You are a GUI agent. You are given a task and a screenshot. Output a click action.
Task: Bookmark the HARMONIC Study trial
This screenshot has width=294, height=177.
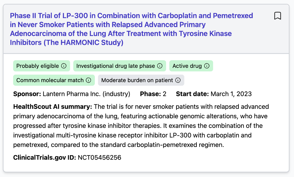[277, 16]
